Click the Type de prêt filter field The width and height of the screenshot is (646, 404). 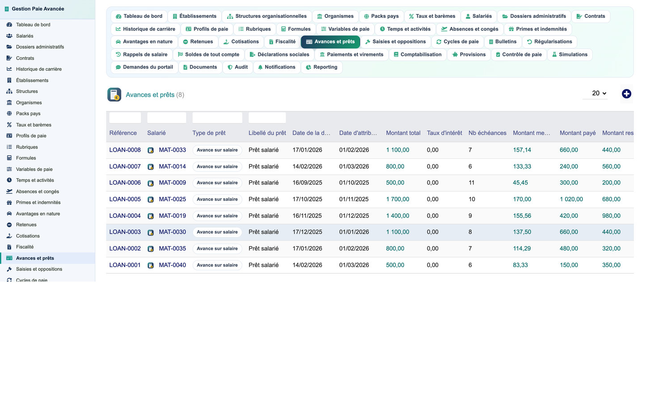217,118
